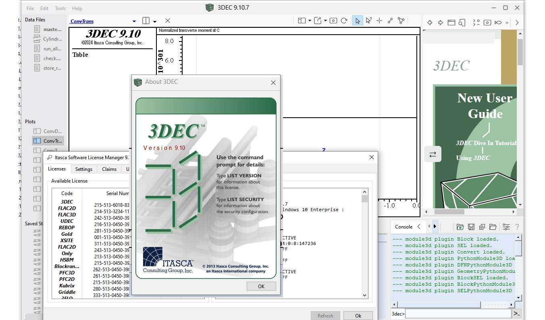The image size is (545, 320).
Task: Open the export plot dropdown arrow
Action: (x=325, y=21)
